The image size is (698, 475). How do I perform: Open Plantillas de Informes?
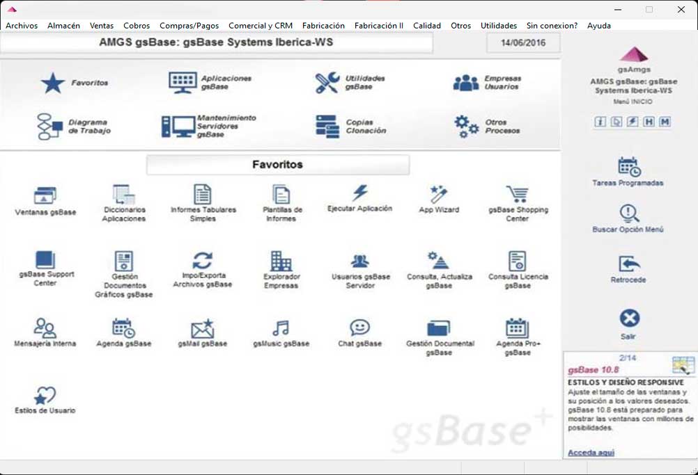282,202
